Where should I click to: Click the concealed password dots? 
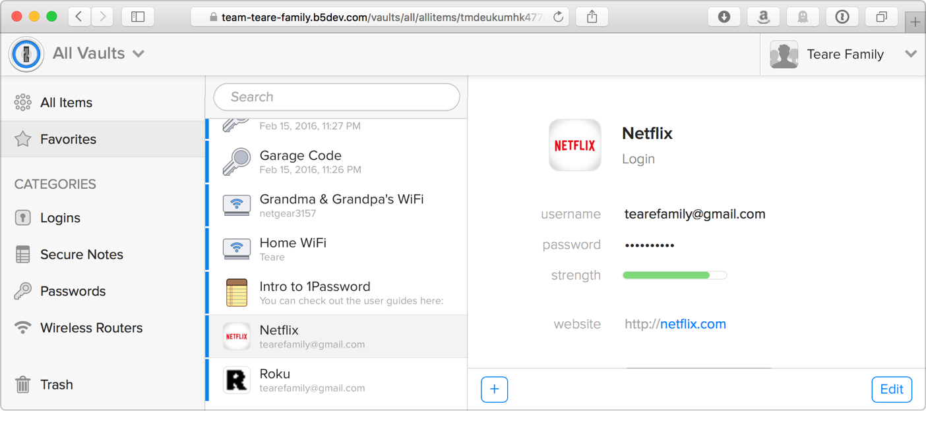pyautogui.click(x=650, y=245)
